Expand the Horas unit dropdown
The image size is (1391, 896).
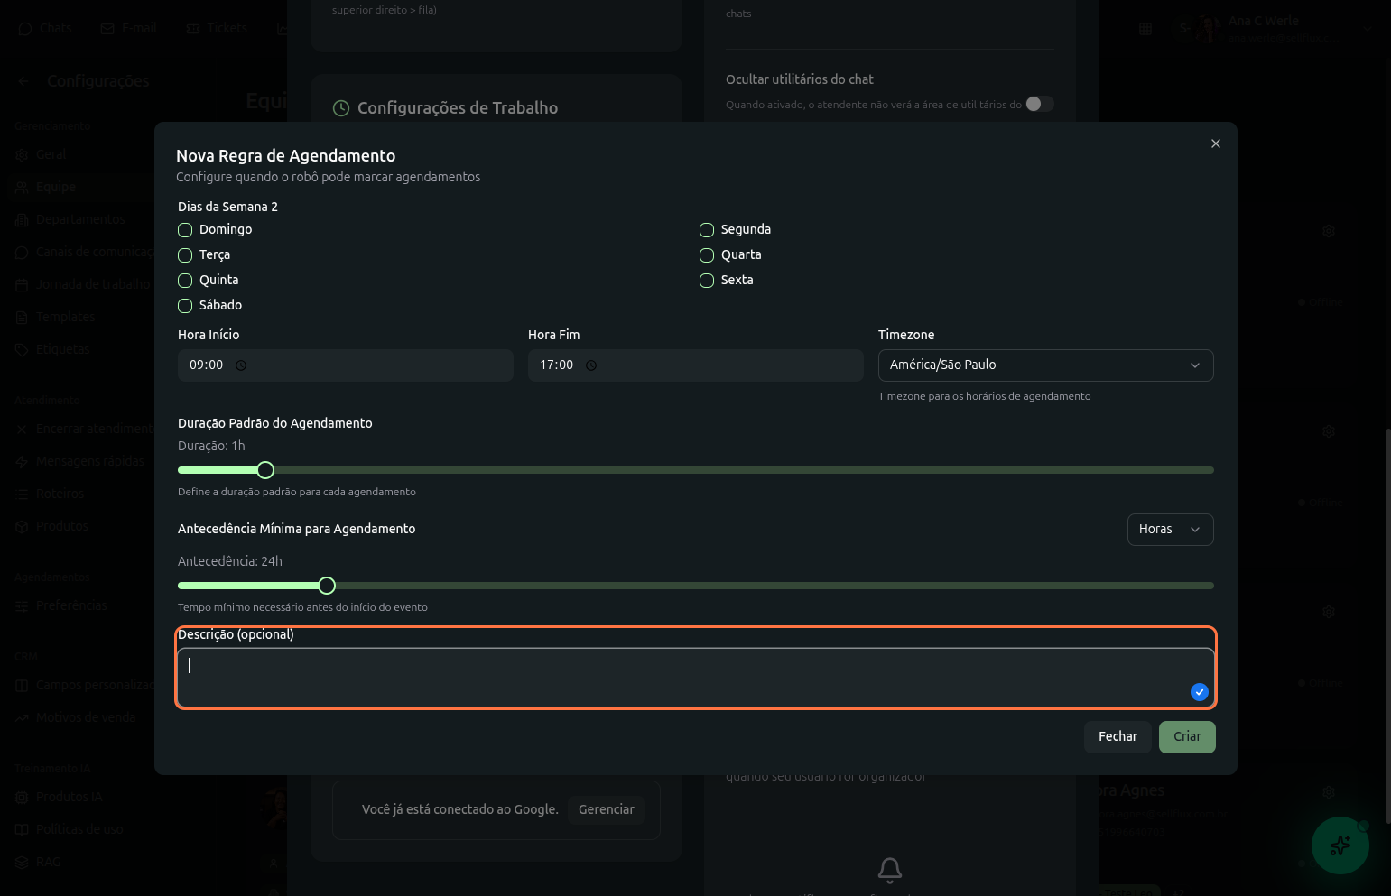point(1169,530)
